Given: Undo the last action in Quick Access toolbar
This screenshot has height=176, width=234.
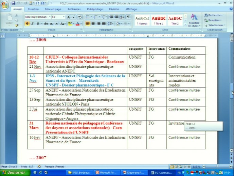Looking at the screenshot, I should pyautogui.click(x=18, y=3).
